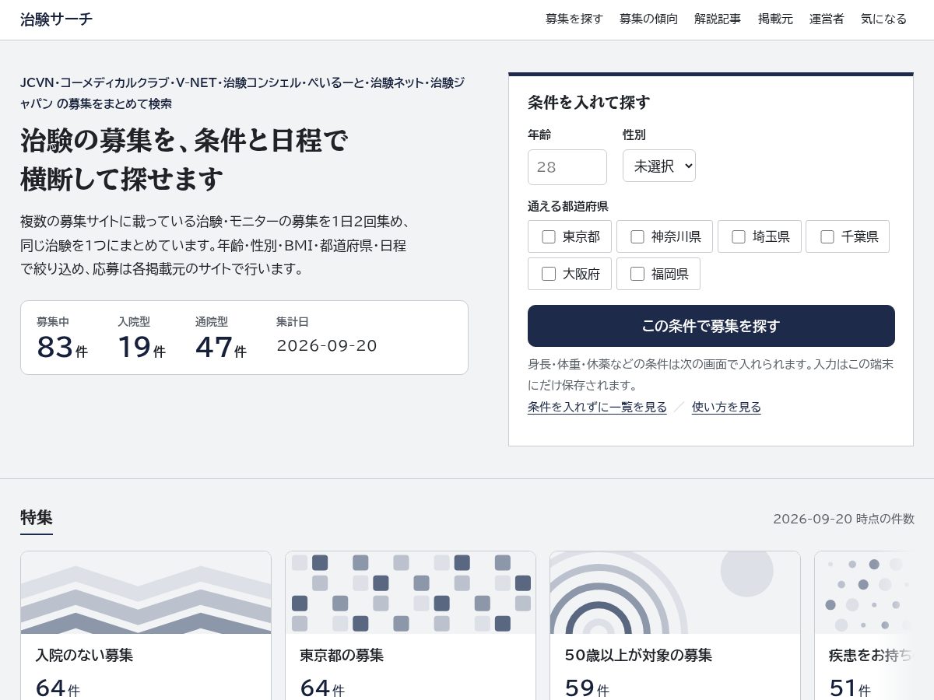Image resolution: width=934 pixels, height=700 pixels.
Task: Open 気になる navigation item
Action: coord(883,19)
